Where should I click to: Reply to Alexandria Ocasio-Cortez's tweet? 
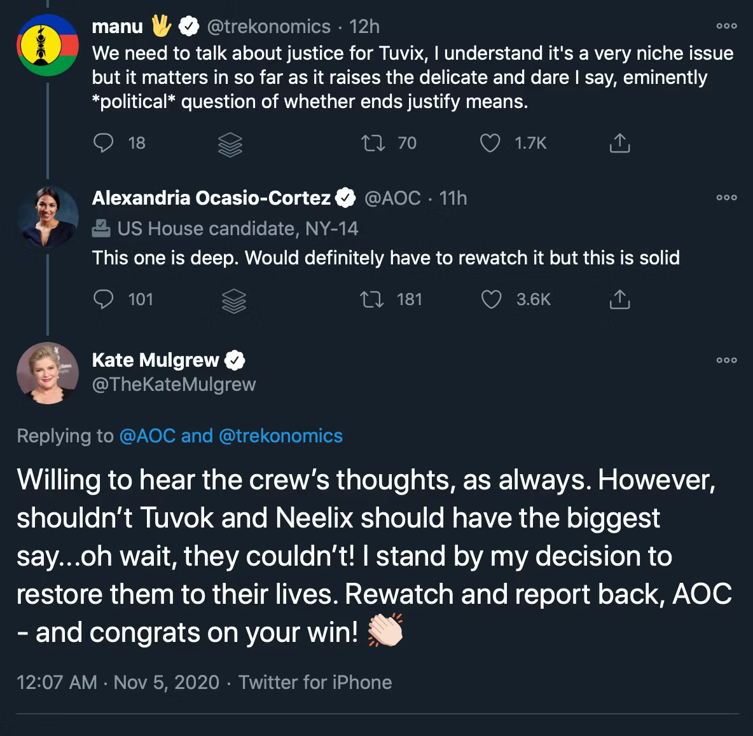104,299
